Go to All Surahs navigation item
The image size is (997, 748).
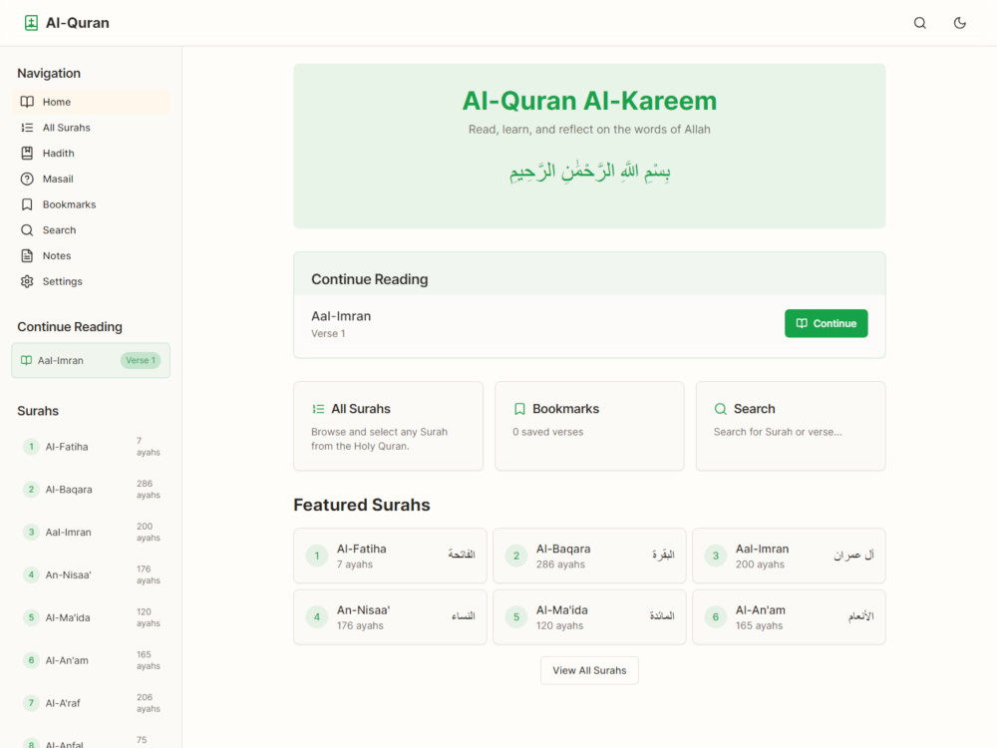click(x=91, y=128)
